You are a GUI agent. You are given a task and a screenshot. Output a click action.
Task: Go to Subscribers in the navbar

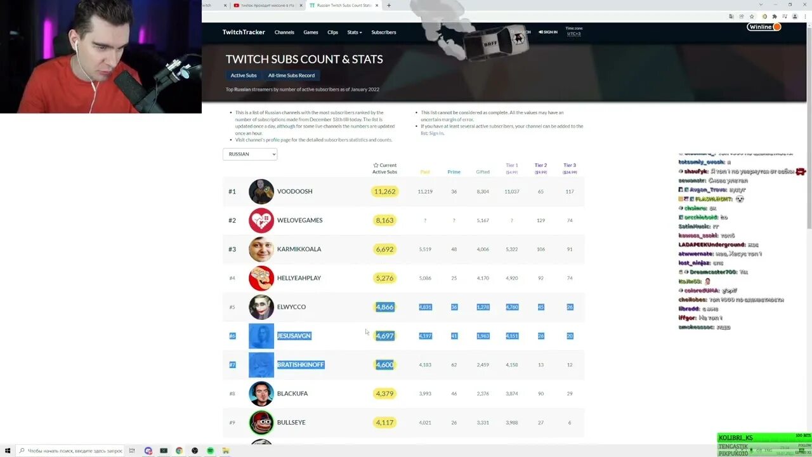[384, 32]
